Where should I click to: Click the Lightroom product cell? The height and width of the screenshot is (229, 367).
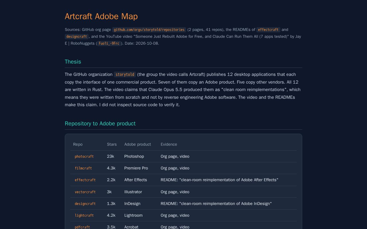133,215
